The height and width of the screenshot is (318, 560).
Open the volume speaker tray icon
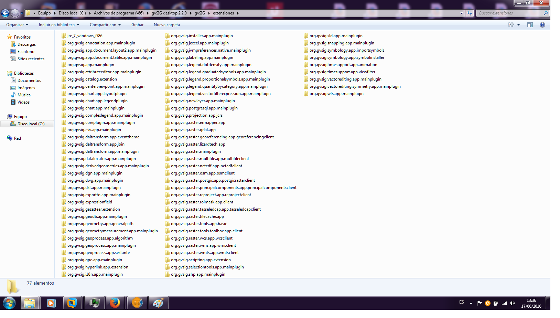(512, 303)
